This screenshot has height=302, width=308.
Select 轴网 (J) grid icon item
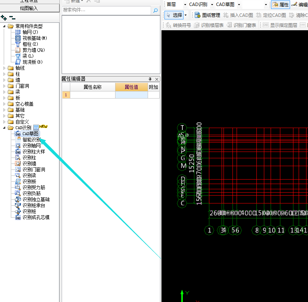[27, 32]
